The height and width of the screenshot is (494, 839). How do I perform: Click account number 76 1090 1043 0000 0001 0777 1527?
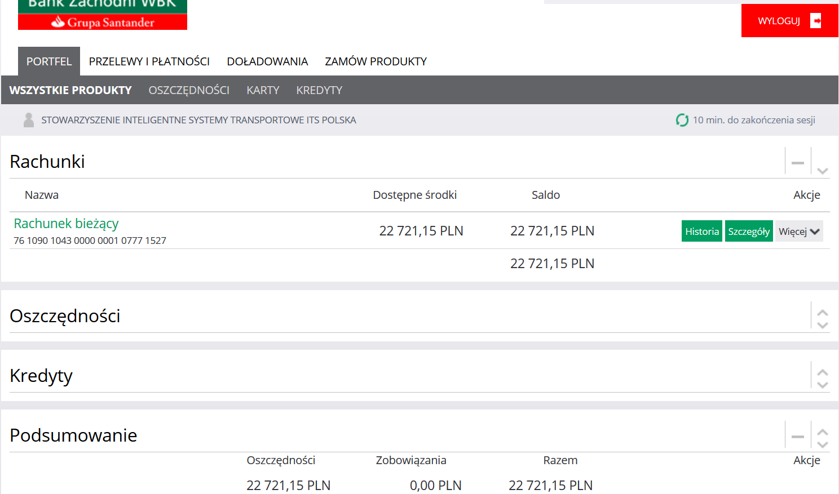coord(90,241)
